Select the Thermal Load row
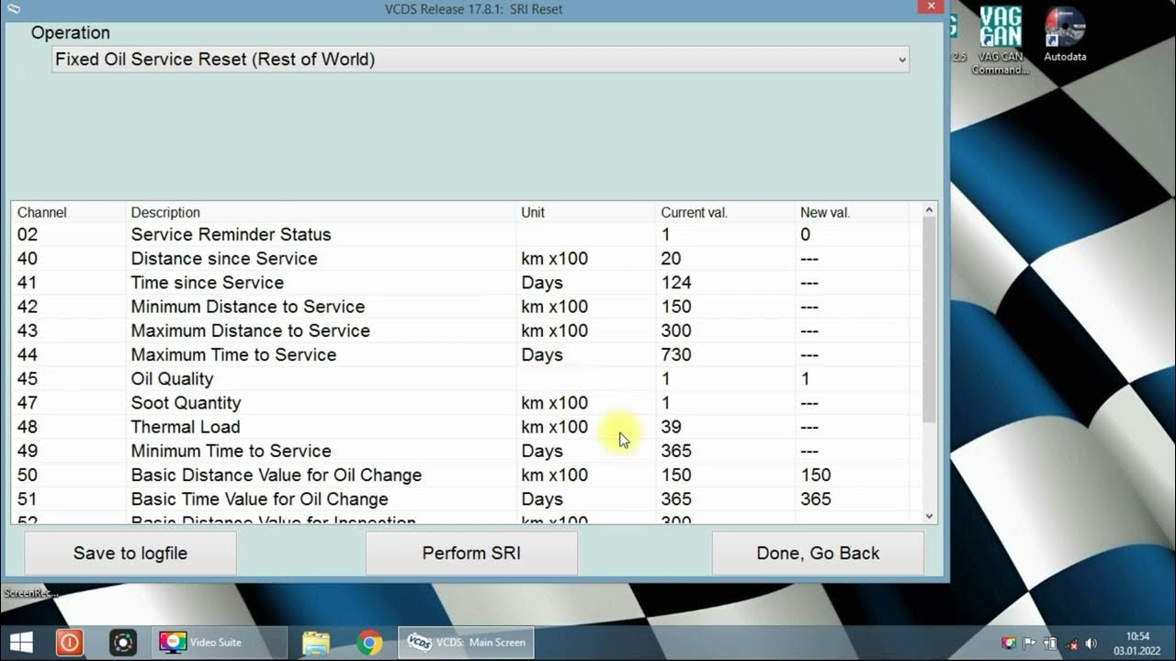 point(466,427)
